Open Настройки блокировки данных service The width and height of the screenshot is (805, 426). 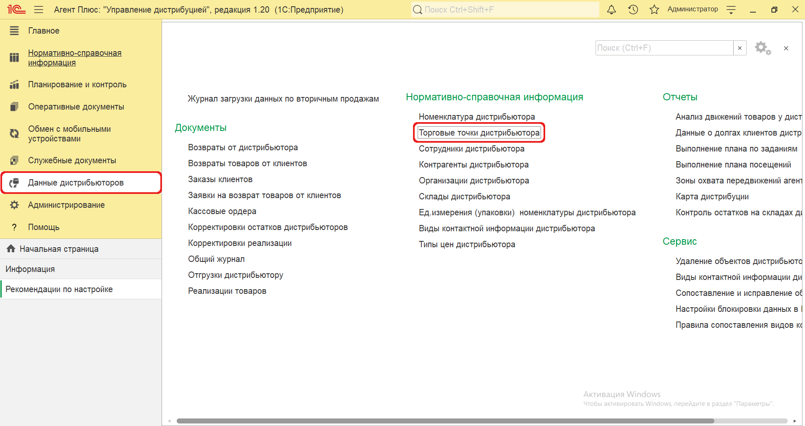point(739,309)
